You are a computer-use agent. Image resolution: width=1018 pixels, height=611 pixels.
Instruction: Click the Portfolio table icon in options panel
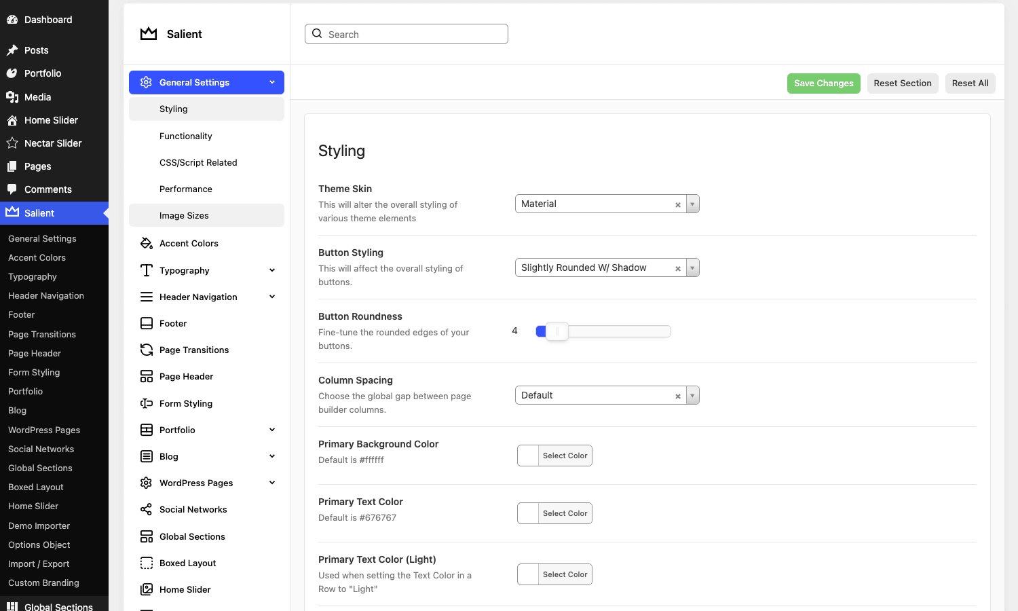[146, 430]
